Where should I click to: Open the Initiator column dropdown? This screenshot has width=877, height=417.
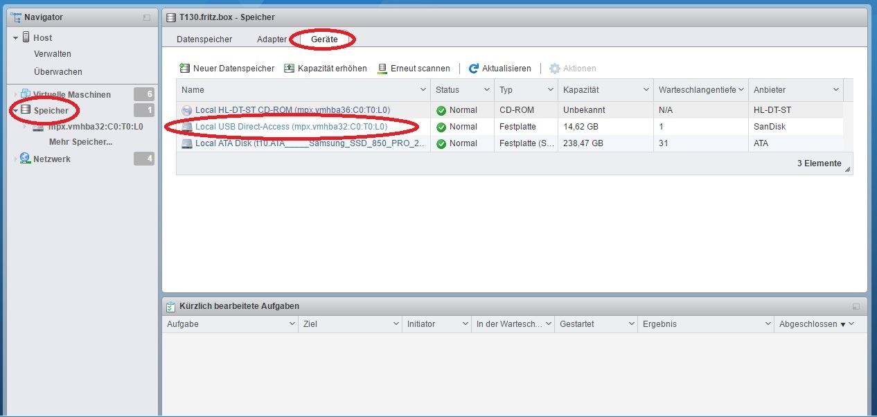465,324
